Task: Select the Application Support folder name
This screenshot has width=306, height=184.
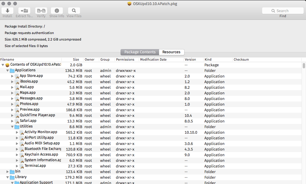Action: coord(36,182)
